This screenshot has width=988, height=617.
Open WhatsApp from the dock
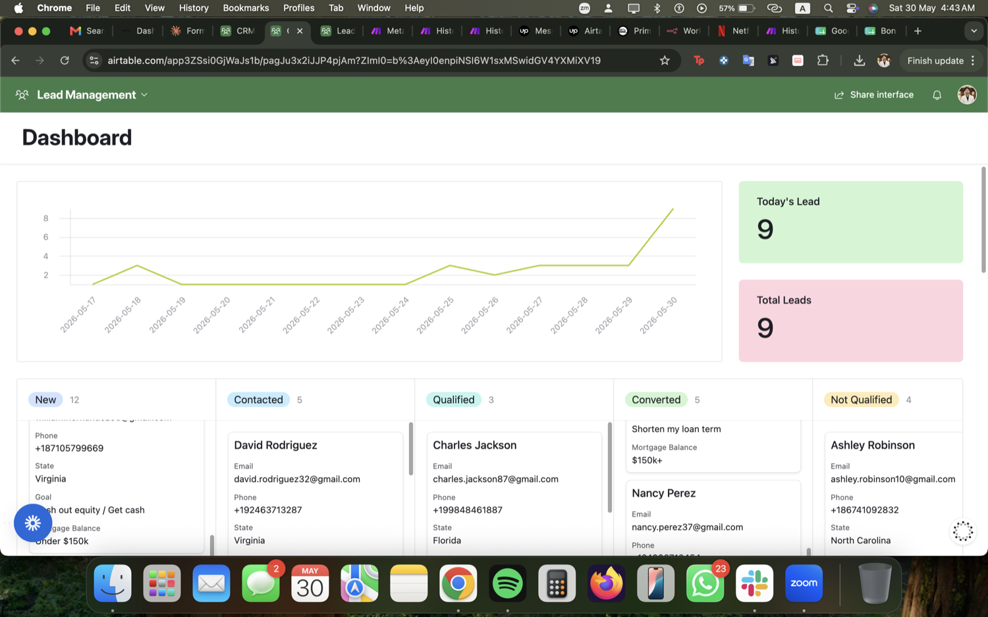(x=705, y=583)
